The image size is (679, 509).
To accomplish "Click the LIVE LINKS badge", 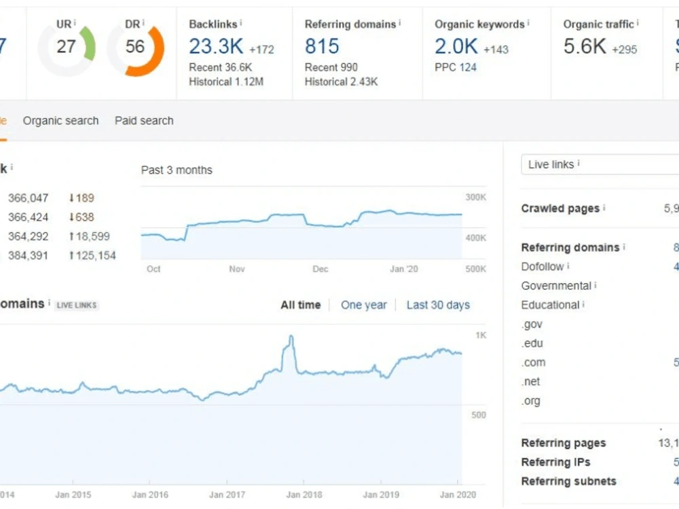I will [77, 305].
